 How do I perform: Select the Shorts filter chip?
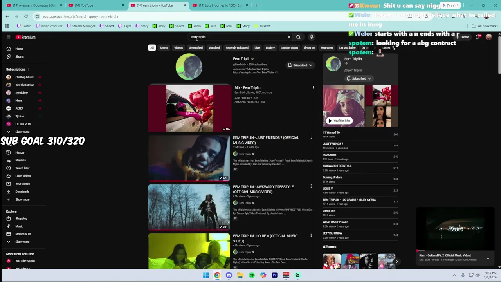point(164,48)
